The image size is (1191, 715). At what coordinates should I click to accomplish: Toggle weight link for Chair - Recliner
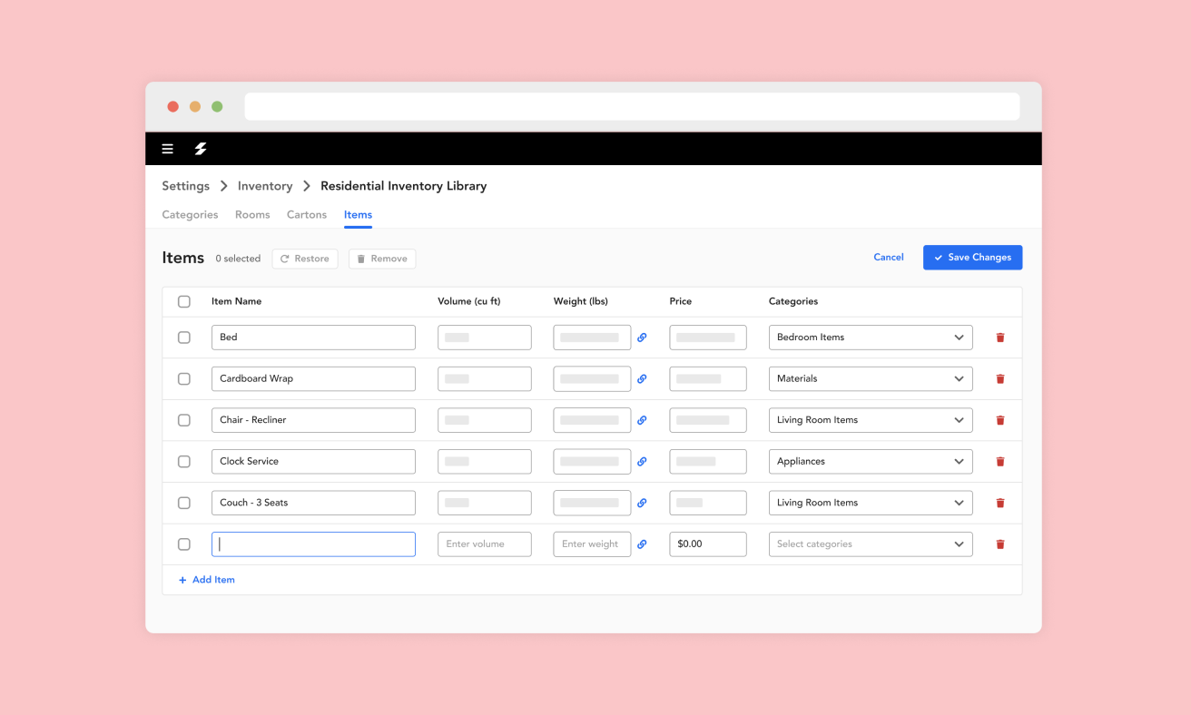coord(642,420)
